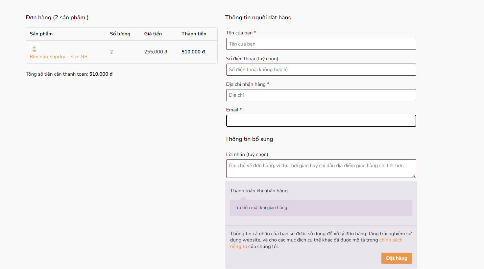
Task: Click the Email field label
Action: [x=232, y=110]
